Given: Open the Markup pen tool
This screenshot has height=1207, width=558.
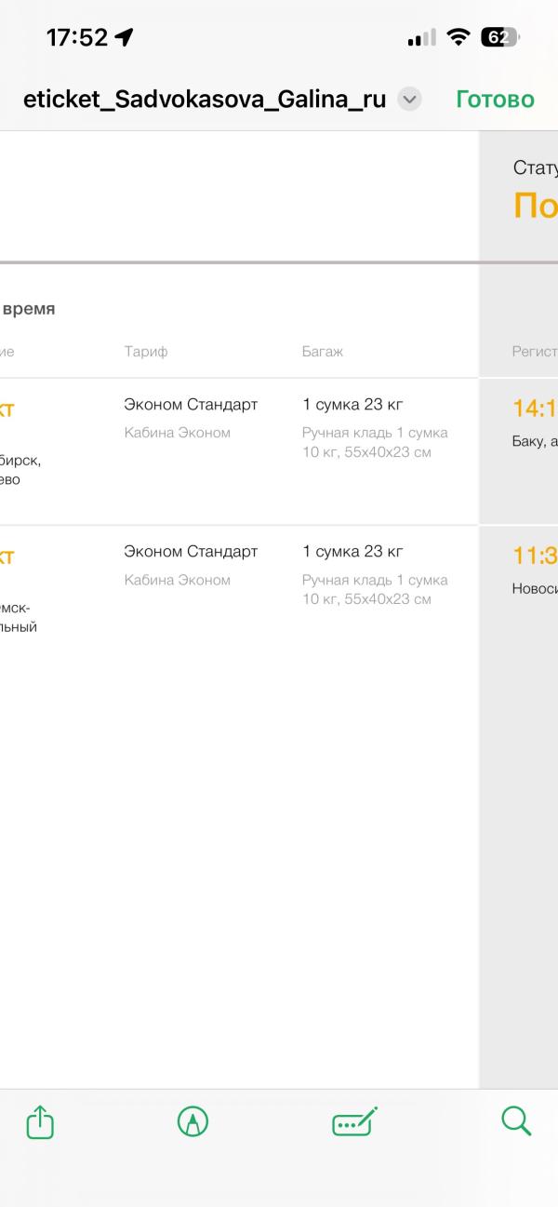Looking at the screenshot, I should point(193,1121).
